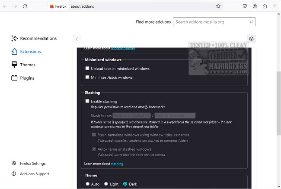Toggle the Minimize /kick windows checkbox
Screen dimensions: 281x189
pos(87,77)
